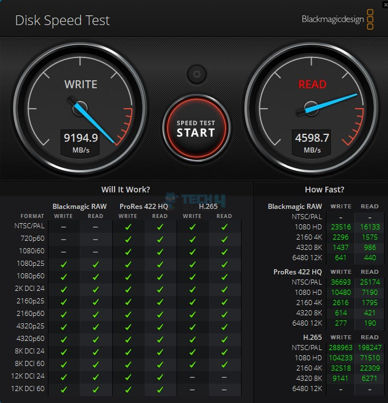Click ProRes 422 HQ 2160 4K read value 1795

(370, 303)
